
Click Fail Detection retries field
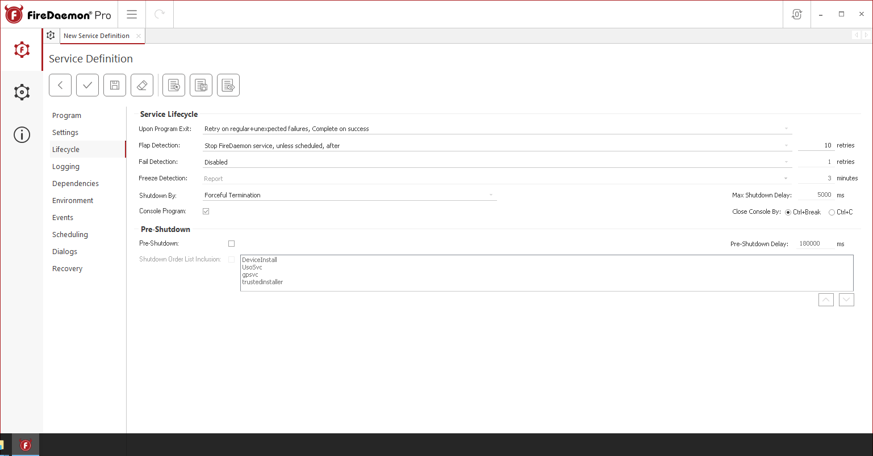pos(816,162)
